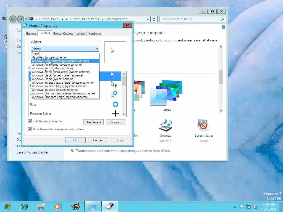The image size is (283, 212).
Task: Toggle Enable pointer shadow checkbox
Action: tap(30, 121)
